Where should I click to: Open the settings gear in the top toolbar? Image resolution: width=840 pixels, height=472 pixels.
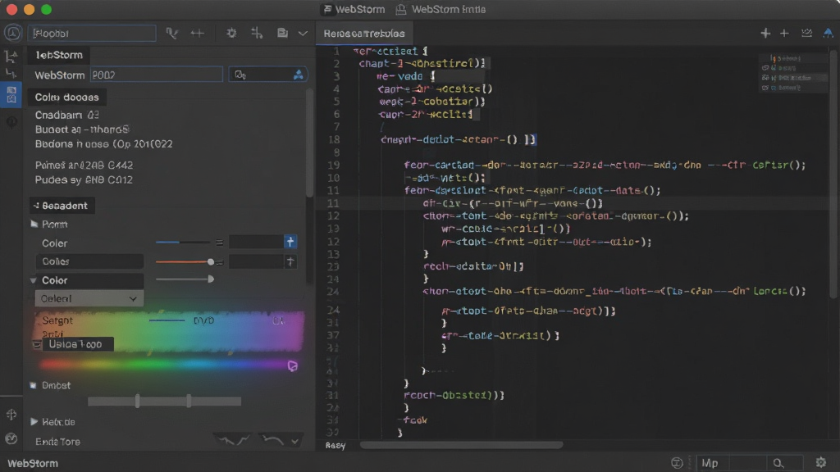point(231,33)
